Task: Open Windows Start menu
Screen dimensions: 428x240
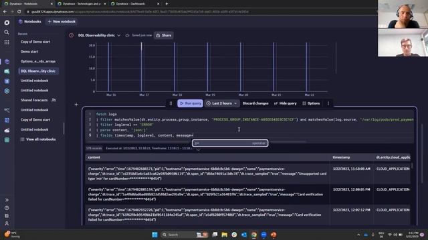Action: (x=154, y=235)
